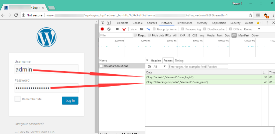Enable the Preserve log checkbox
The height and width of the screenshot is (134, 275).
(182, 29)
